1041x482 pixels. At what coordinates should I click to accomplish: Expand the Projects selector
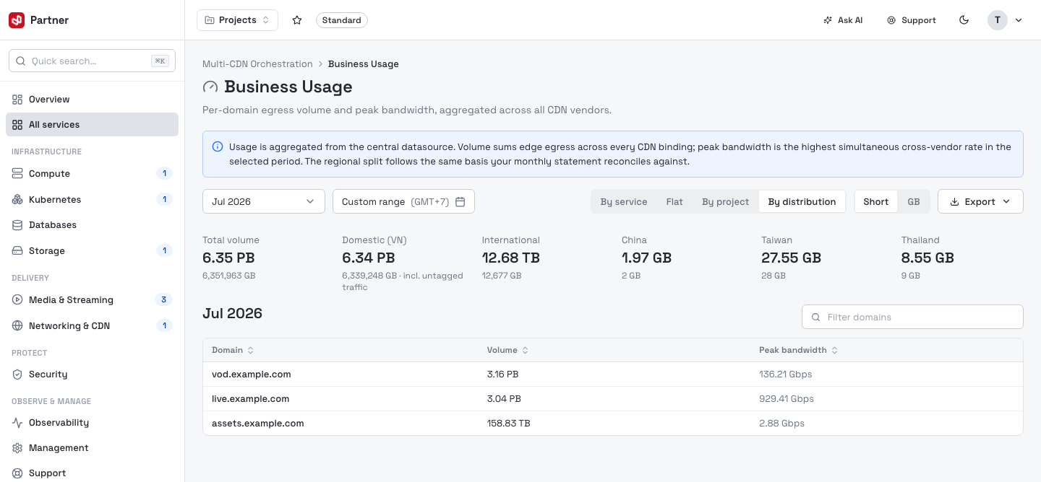pos(237,20)
